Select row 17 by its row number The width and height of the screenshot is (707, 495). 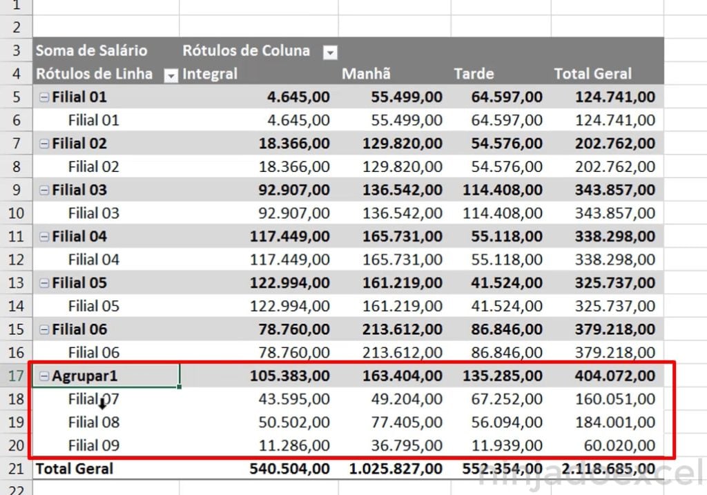[x=15, y=376]
